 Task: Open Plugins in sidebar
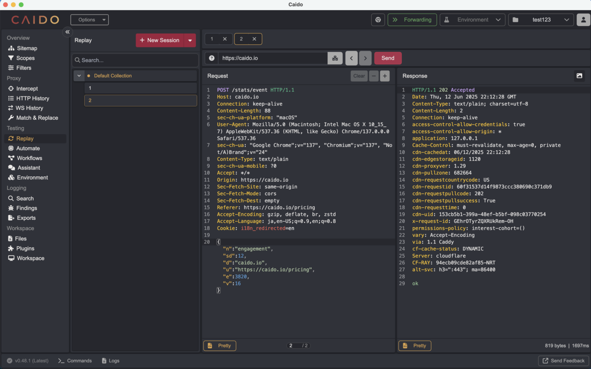tap(21, 248)
